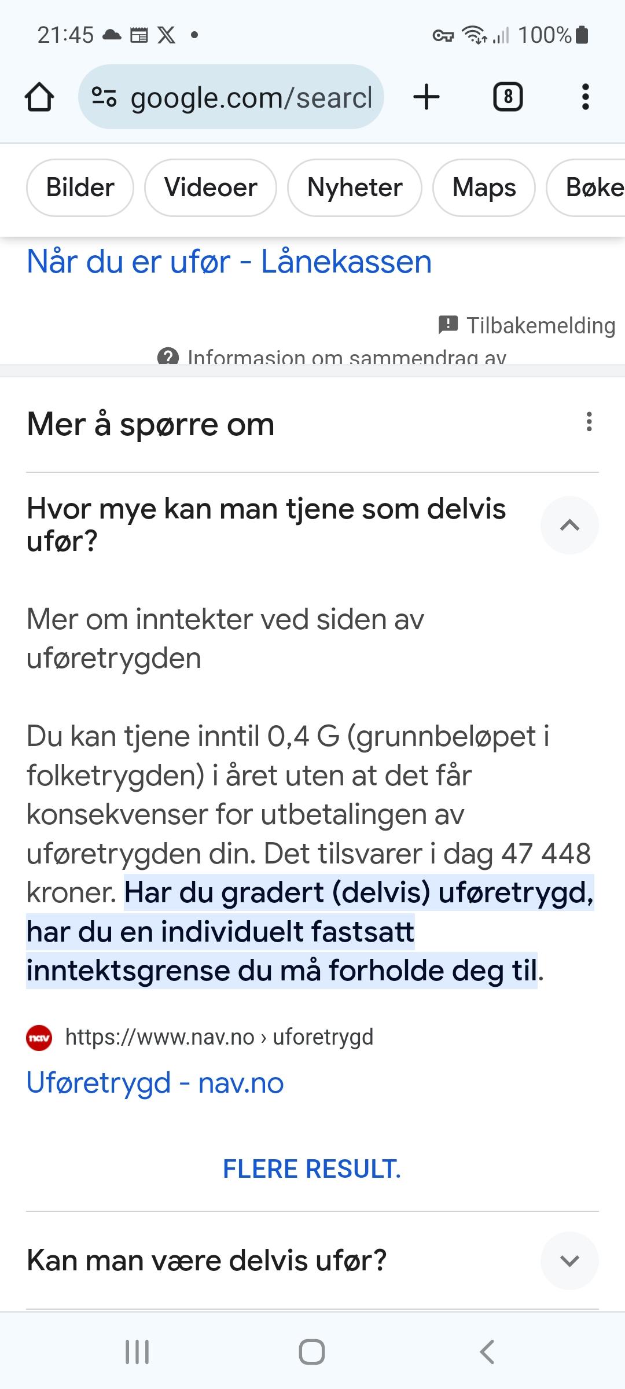Select the Bilder search filter

[80, 188]
